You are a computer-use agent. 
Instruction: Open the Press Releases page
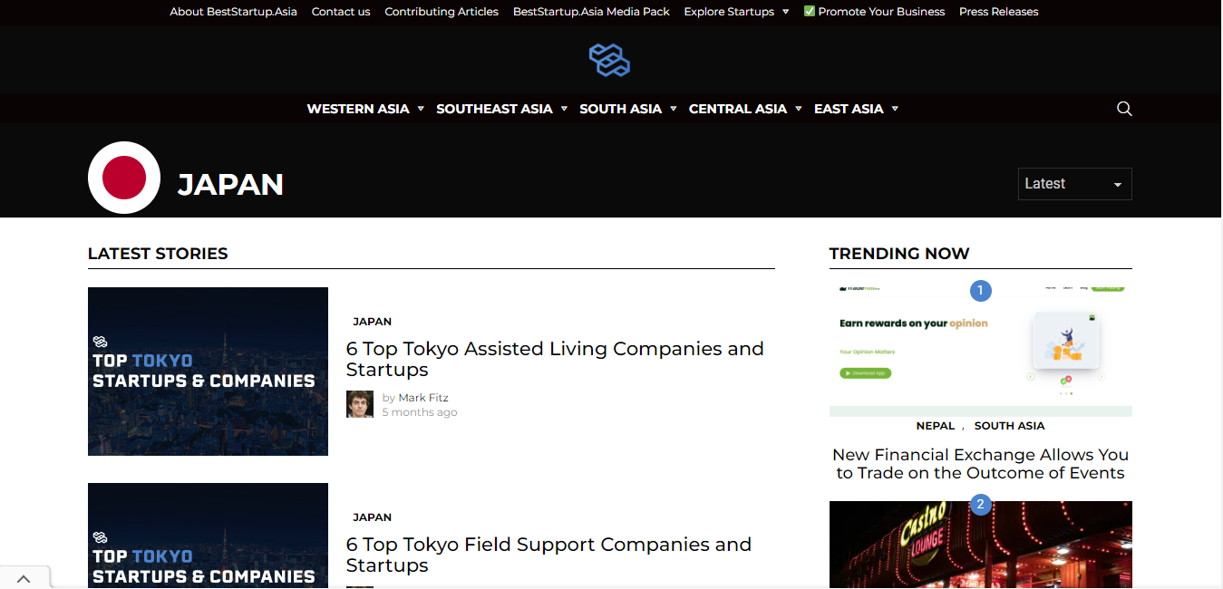[998, 11]
